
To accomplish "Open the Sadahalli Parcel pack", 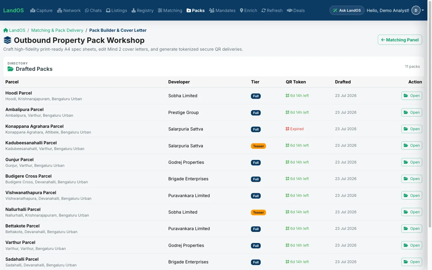I will pyautogui.click(x=412, y=262).
